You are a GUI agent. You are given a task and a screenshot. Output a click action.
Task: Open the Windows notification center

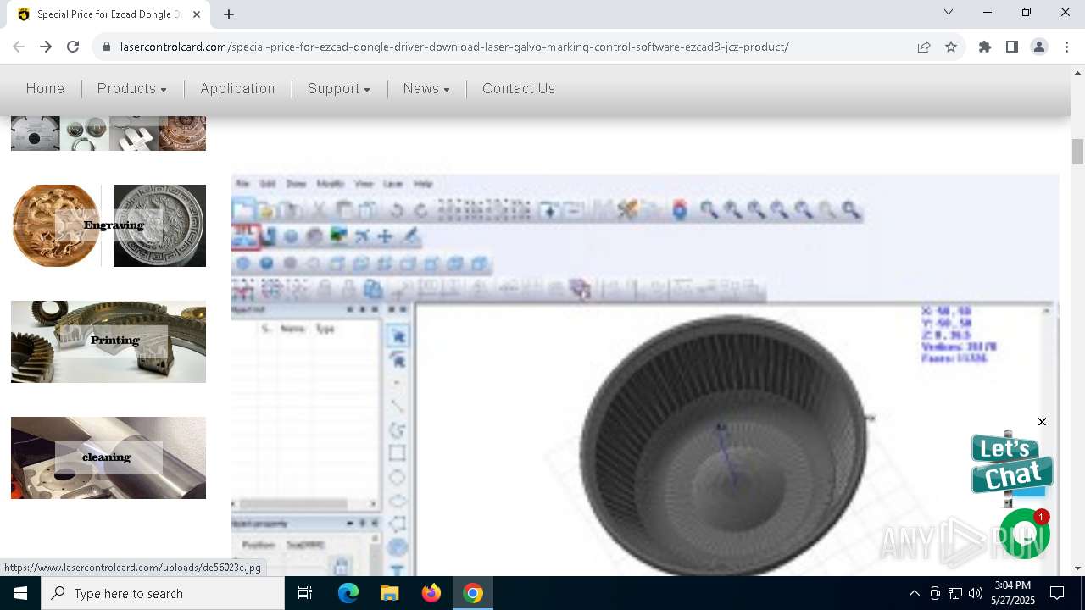(1057, 593)
